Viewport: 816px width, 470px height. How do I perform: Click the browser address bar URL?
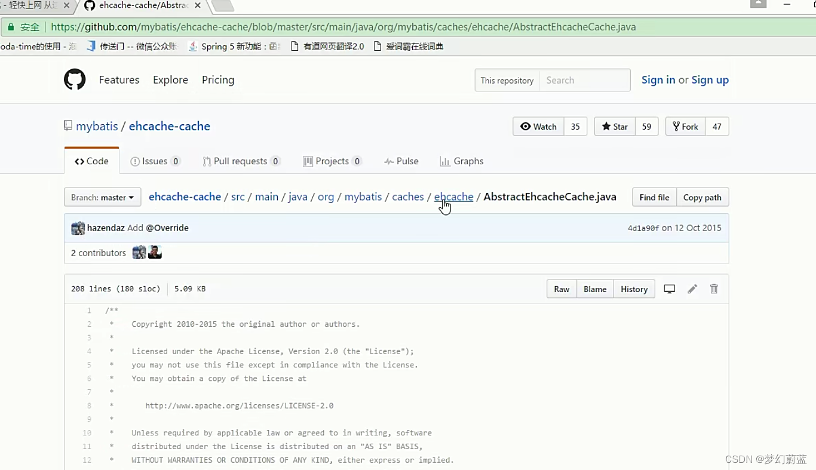343,27
